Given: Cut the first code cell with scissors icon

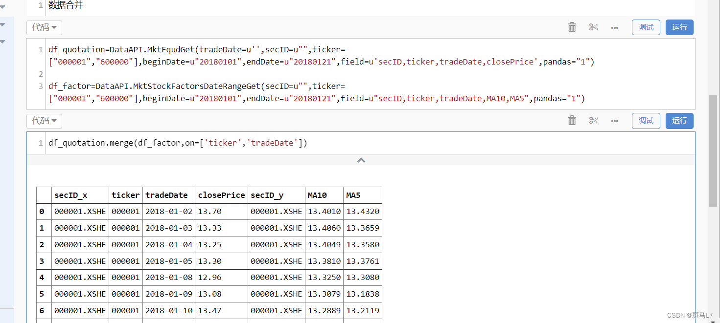Looking at the screenshot, I should point(594,27).
